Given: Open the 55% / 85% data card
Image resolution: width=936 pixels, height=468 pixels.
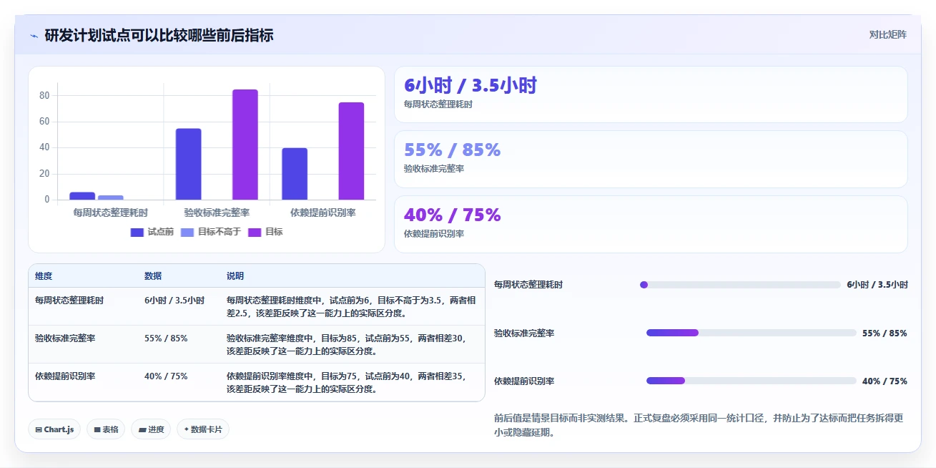Looking at the screenshot, I should [651, 159].
